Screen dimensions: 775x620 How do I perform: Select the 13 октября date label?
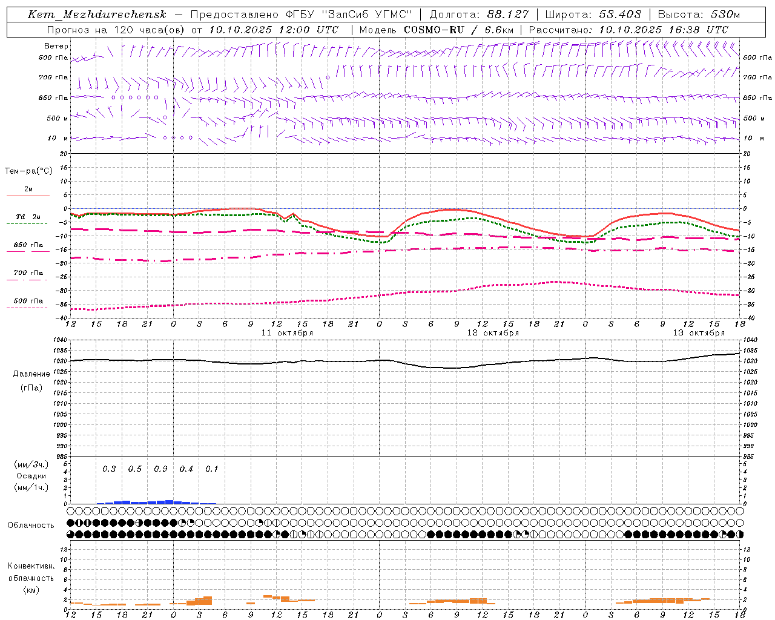point(699,332)
